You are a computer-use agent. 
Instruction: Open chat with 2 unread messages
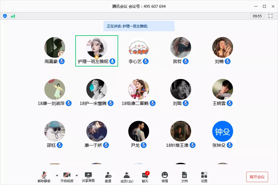145,177
